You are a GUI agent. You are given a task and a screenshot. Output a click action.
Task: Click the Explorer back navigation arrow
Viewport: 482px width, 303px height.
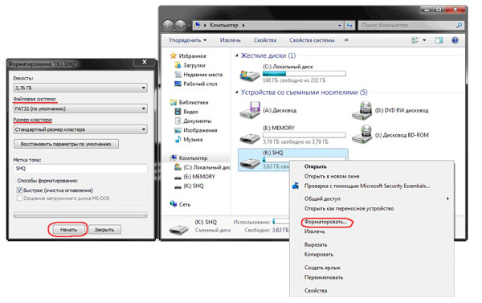(x=168, y=25)
